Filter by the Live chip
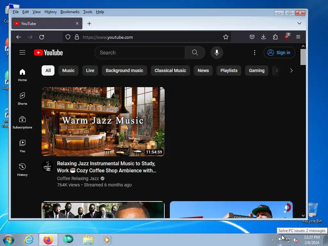 [x=90, y=70]
